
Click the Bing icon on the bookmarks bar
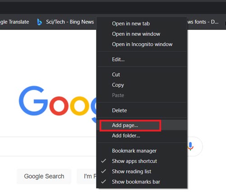pyautogui.click(x=39, y=22)
